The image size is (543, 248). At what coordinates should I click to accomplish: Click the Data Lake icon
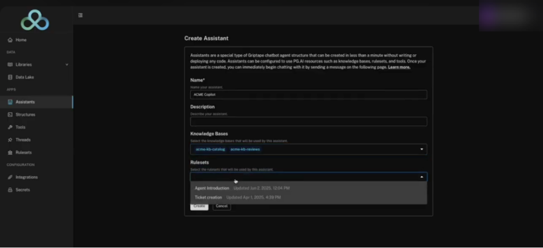coord(10,77)
